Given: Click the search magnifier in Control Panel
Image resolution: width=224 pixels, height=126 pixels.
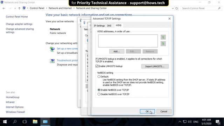Looking at the screenshot, I should (219, 8).
